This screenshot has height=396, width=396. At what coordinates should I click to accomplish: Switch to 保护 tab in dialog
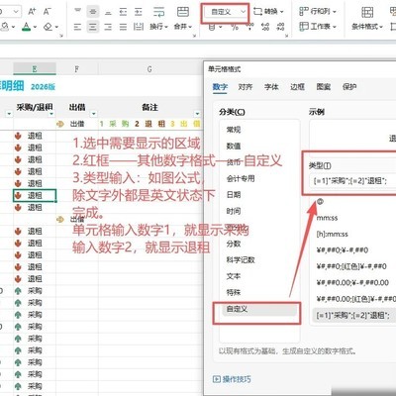[349, 87]
